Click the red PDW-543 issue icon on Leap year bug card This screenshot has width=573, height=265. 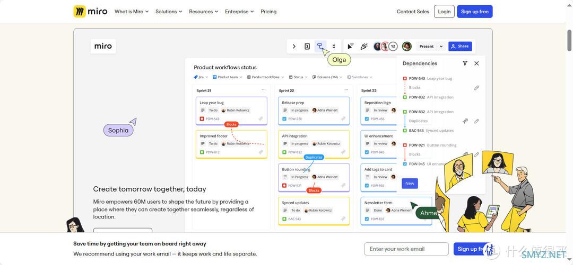(x=202, y=119)
